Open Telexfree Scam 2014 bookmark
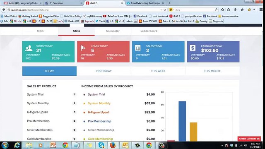Image resolution: width=265 pixels, height=149 pixels. (x=118, y=16)
